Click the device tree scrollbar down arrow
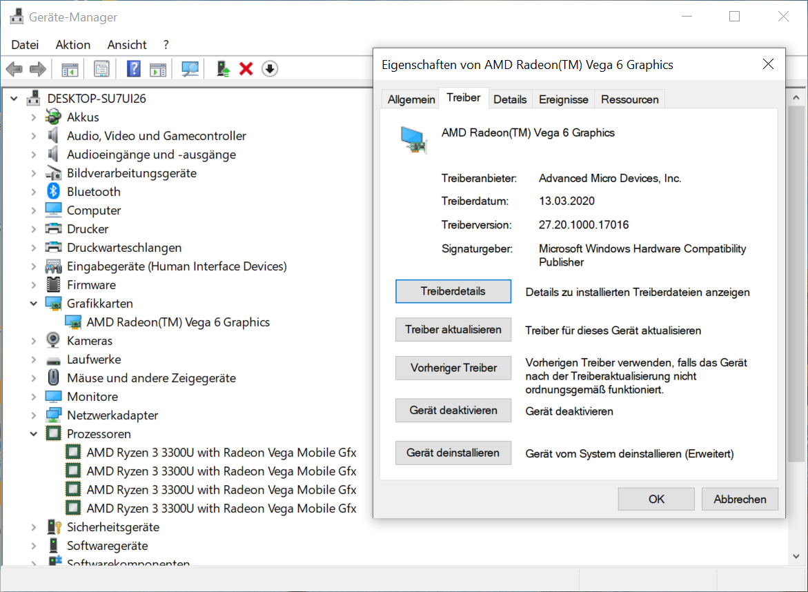 pyautogui.click(x=796, y=556)
